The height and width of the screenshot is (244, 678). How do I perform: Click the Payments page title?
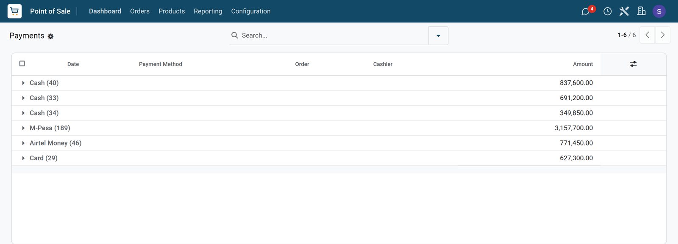tap(27, 36)
